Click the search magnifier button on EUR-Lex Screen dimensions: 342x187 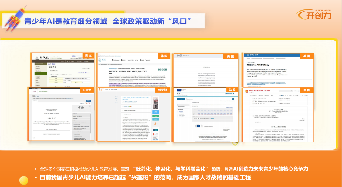pos(233,99)
